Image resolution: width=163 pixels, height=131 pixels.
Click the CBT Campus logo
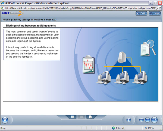coord(13,13)
